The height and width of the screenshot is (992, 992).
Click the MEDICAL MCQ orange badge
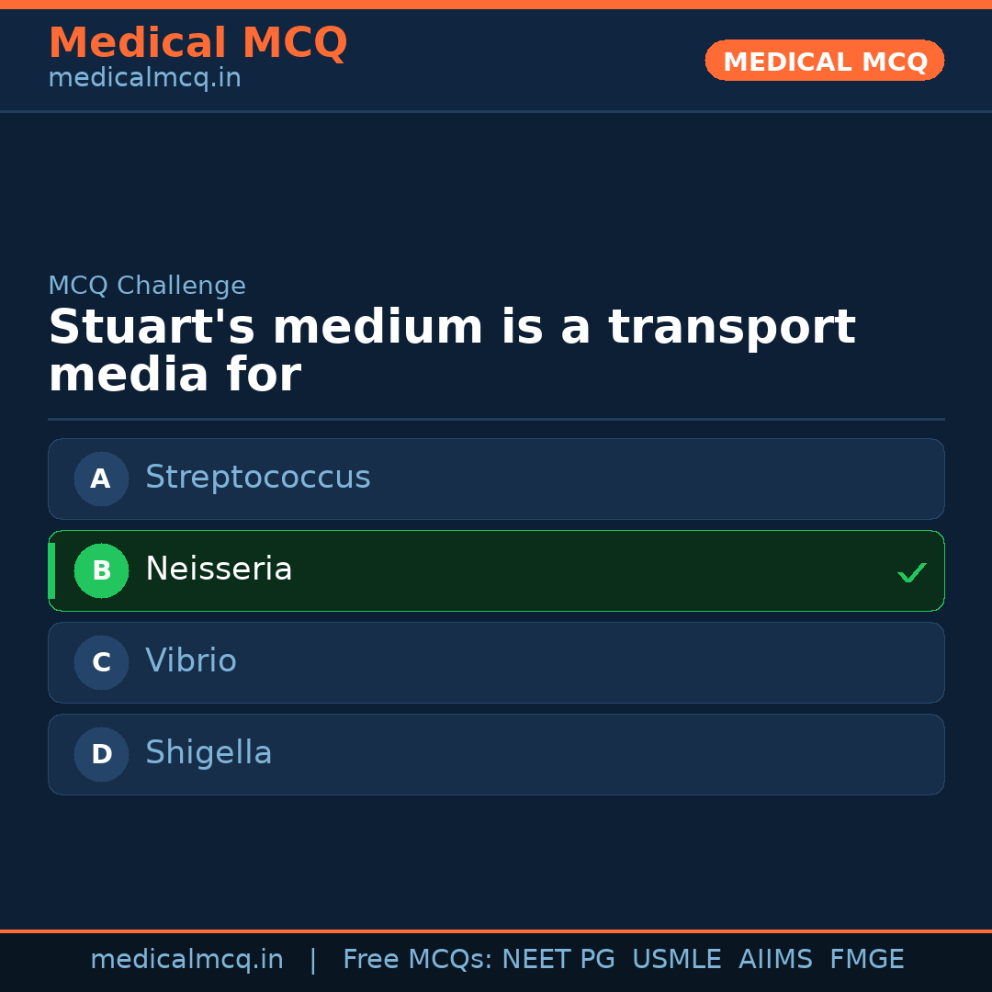tap(824, 61)
